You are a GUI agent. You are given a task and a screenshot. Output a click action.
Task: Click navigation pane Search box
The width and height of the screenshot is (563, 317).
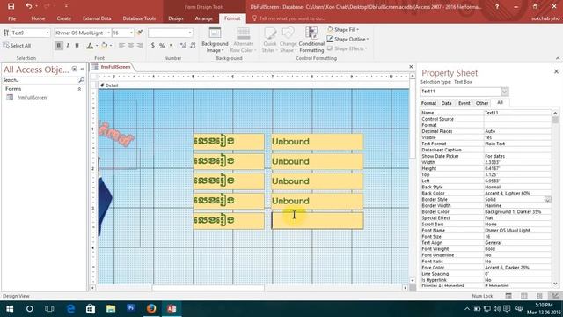click(x=40, y=80)
